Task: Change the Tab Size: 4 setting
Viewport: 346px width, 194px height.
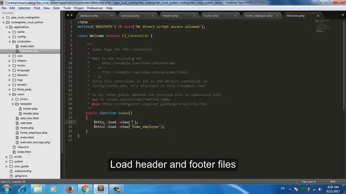Action: pos(309,182)
